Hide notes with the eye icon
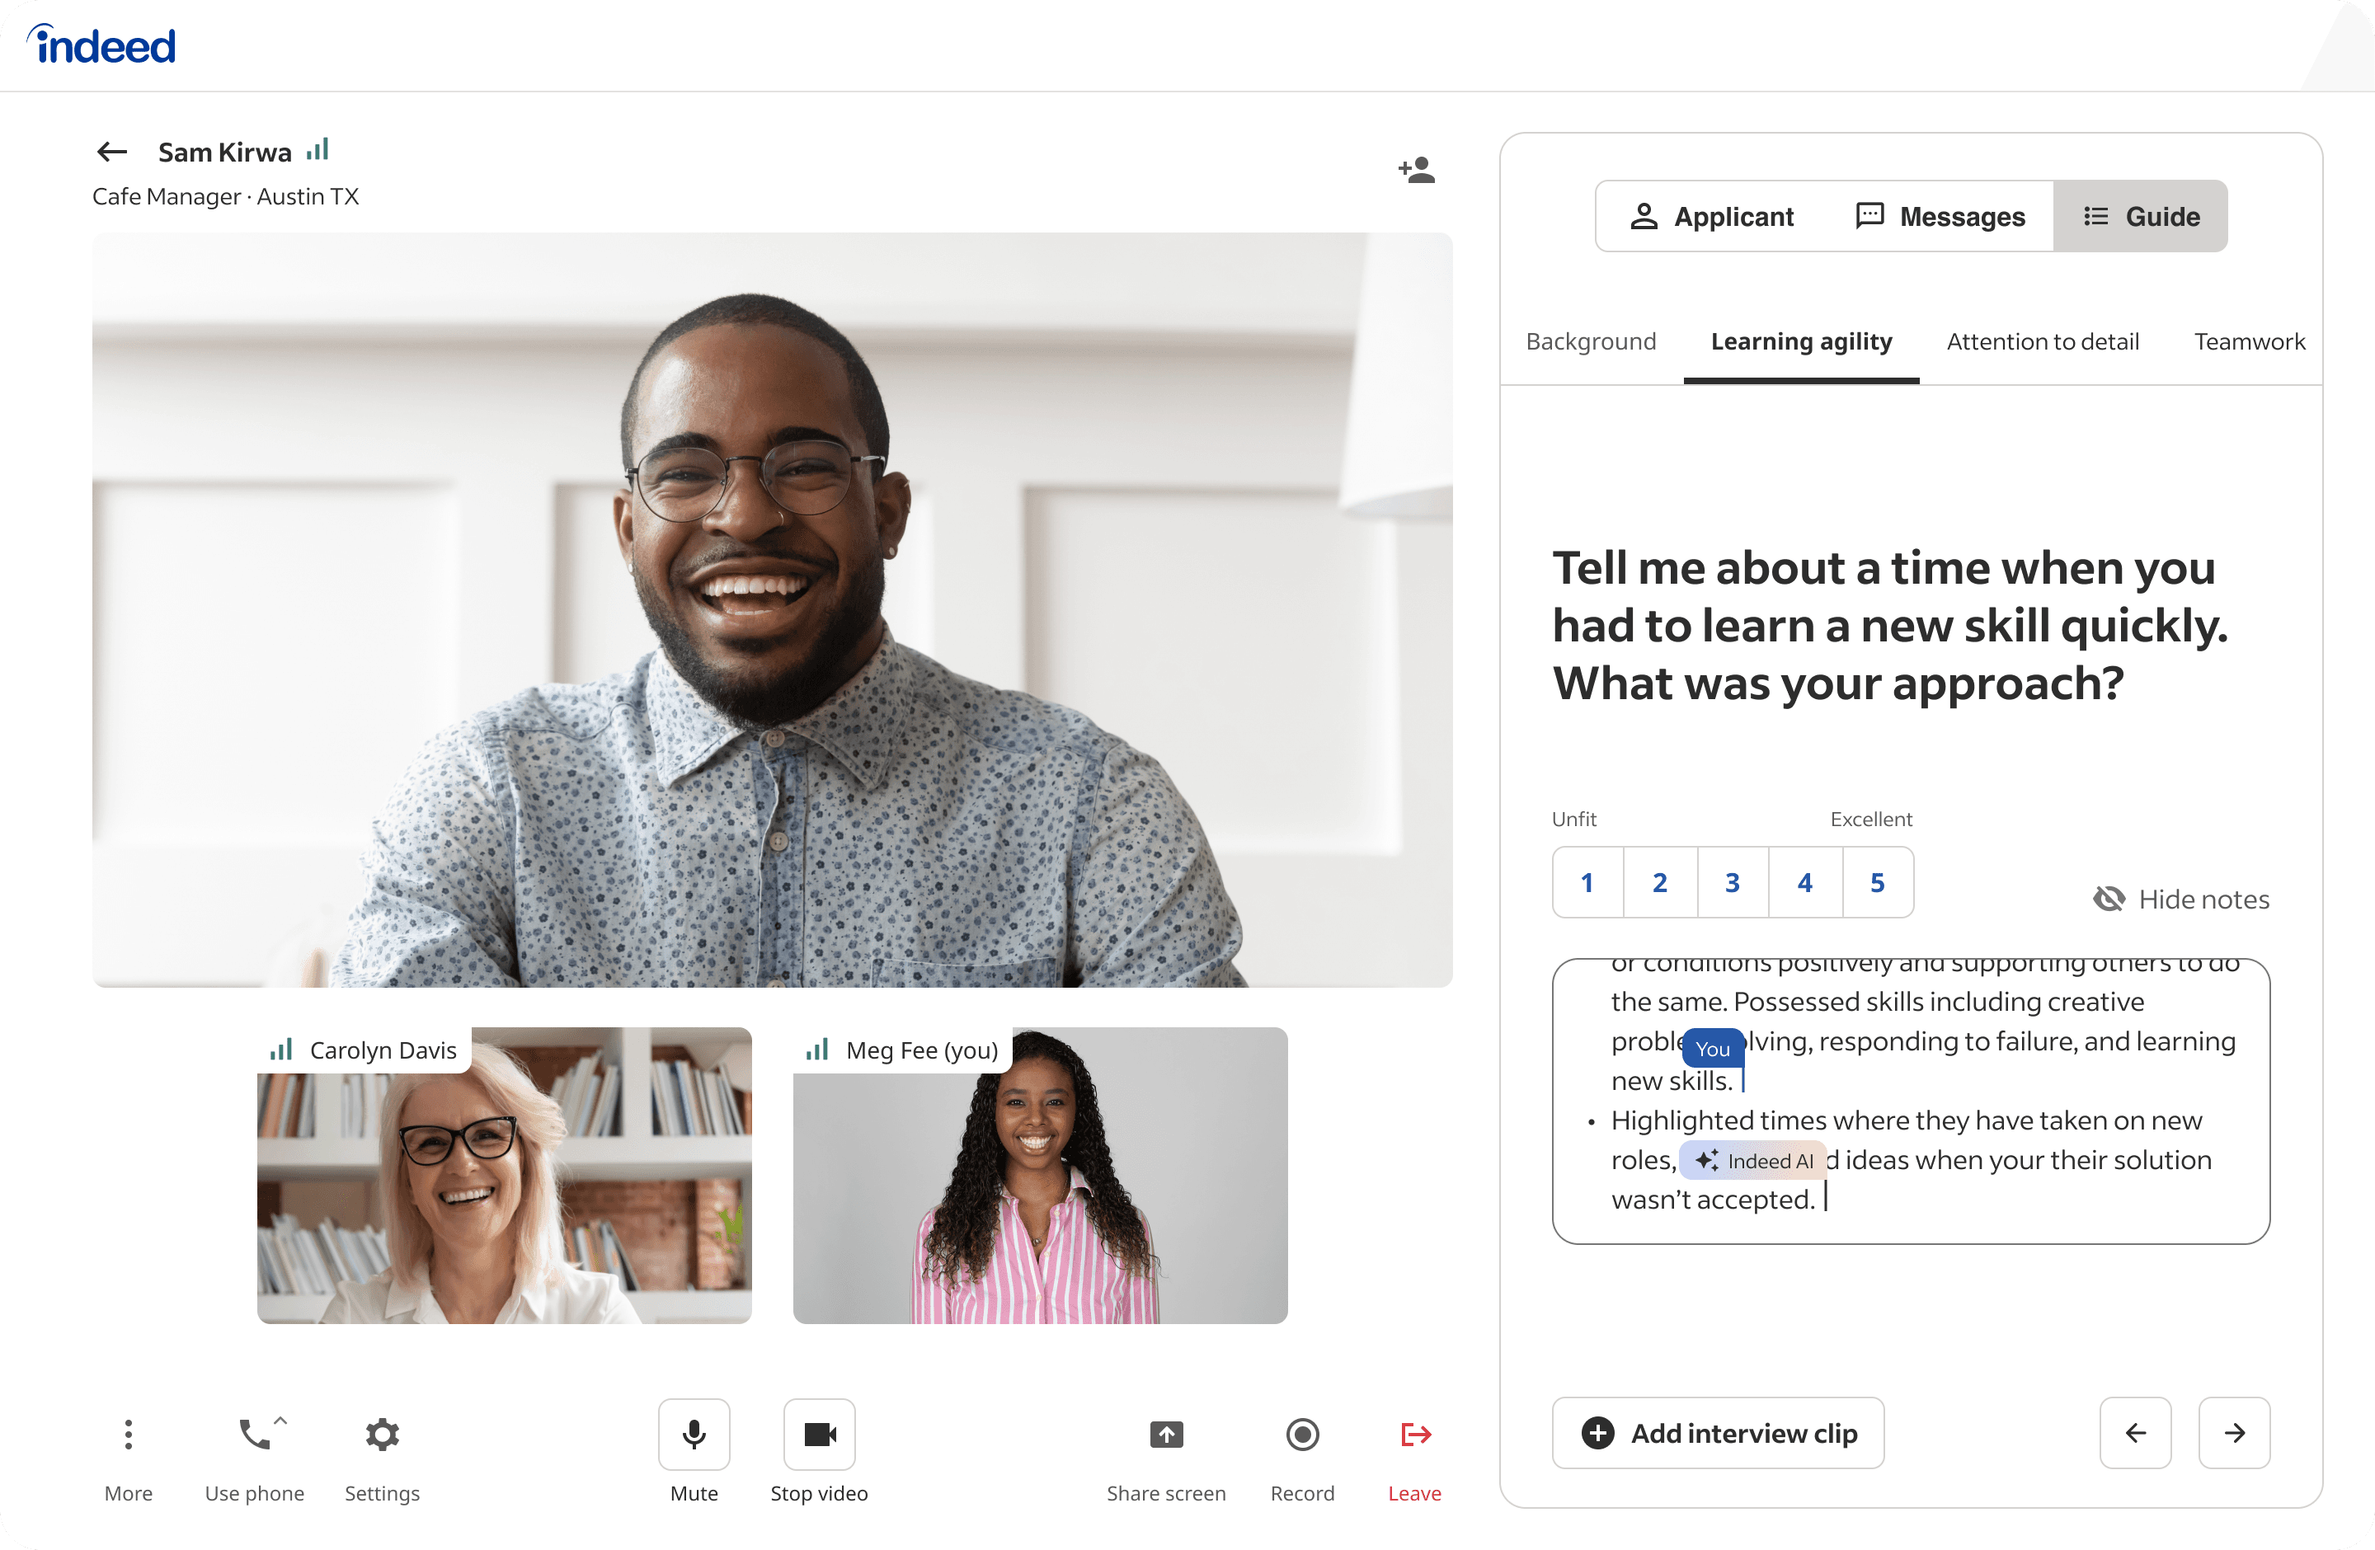The width and height of the screenshot is (2375, 1550). coord(2109,899)
